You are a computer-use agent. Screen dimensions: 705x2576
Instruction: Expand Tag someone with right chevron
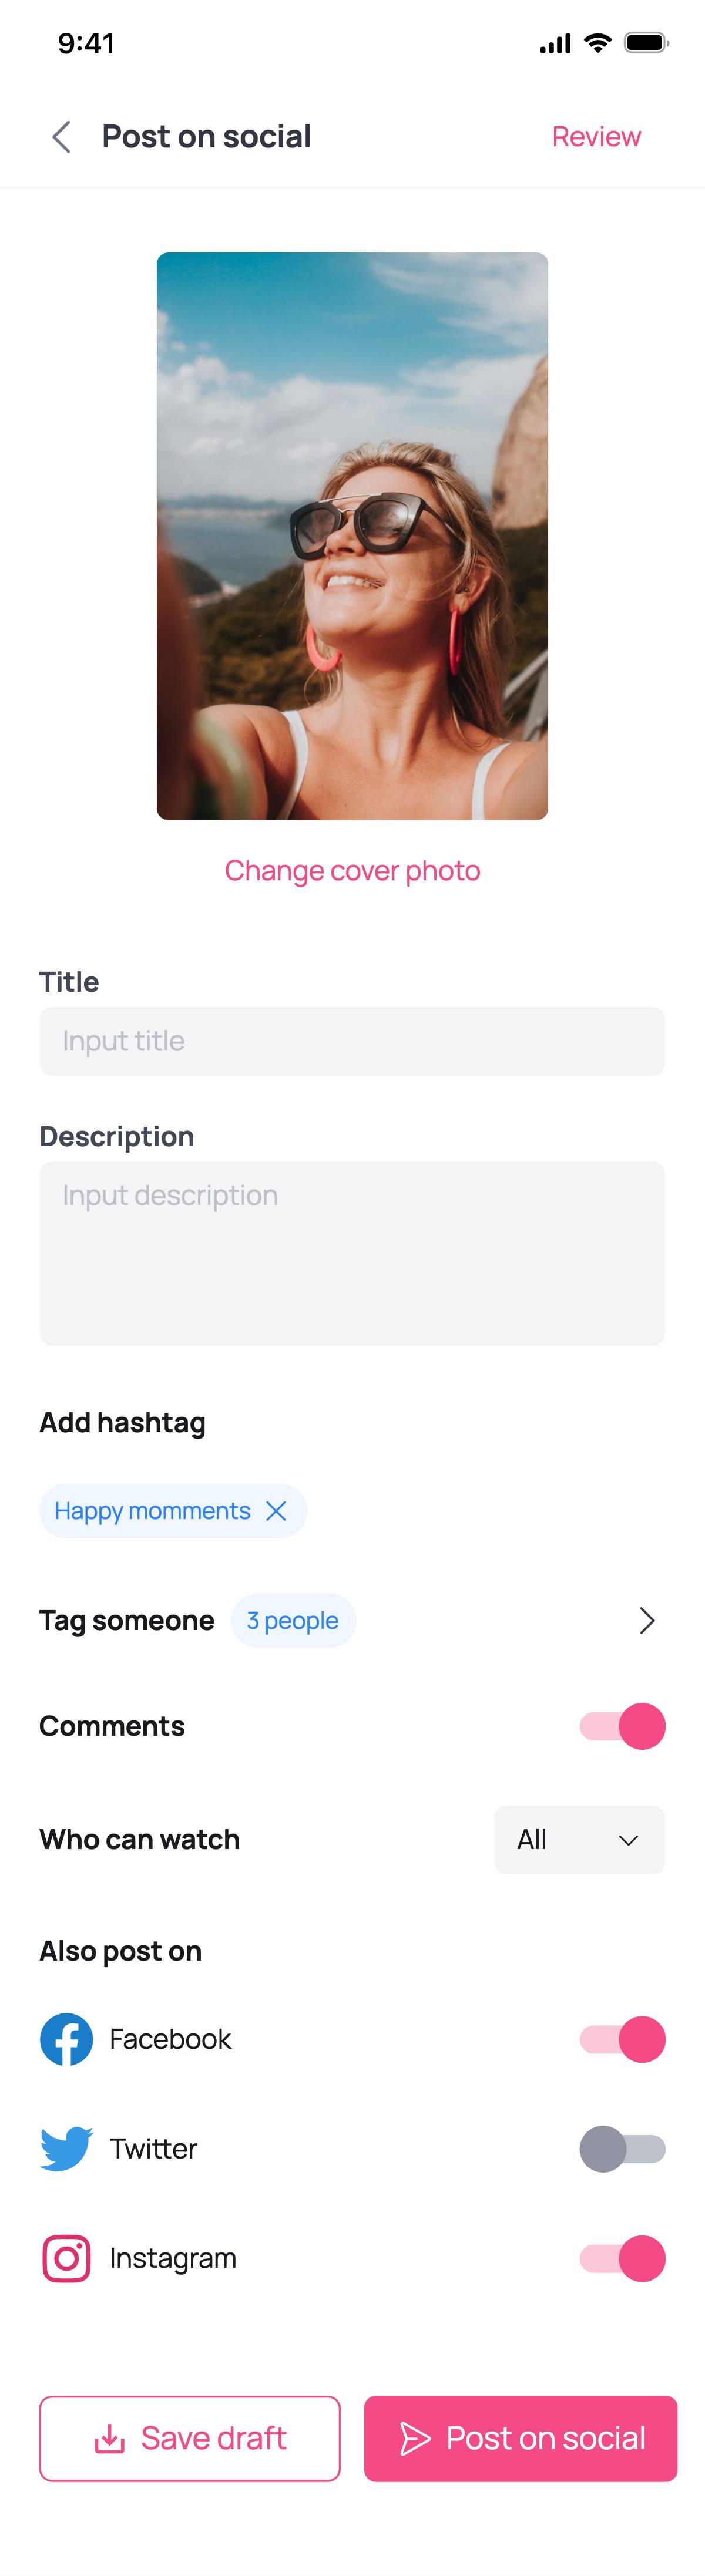[647, 1620]
